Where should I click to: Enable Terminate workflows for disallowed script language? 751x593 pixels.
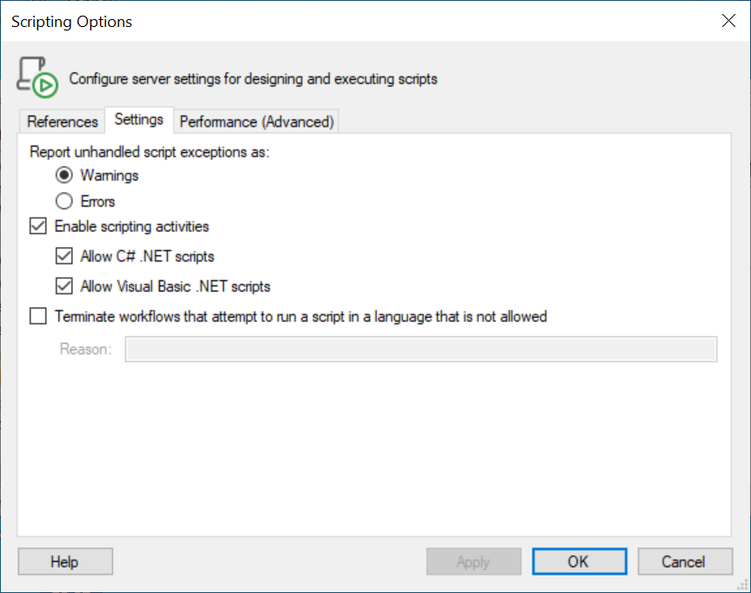[38, 317]
